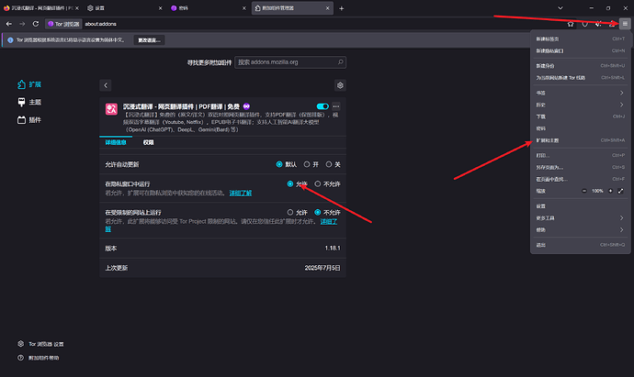Open a new tab with the plus button
634x377 pixels.
tap(341, 8)
